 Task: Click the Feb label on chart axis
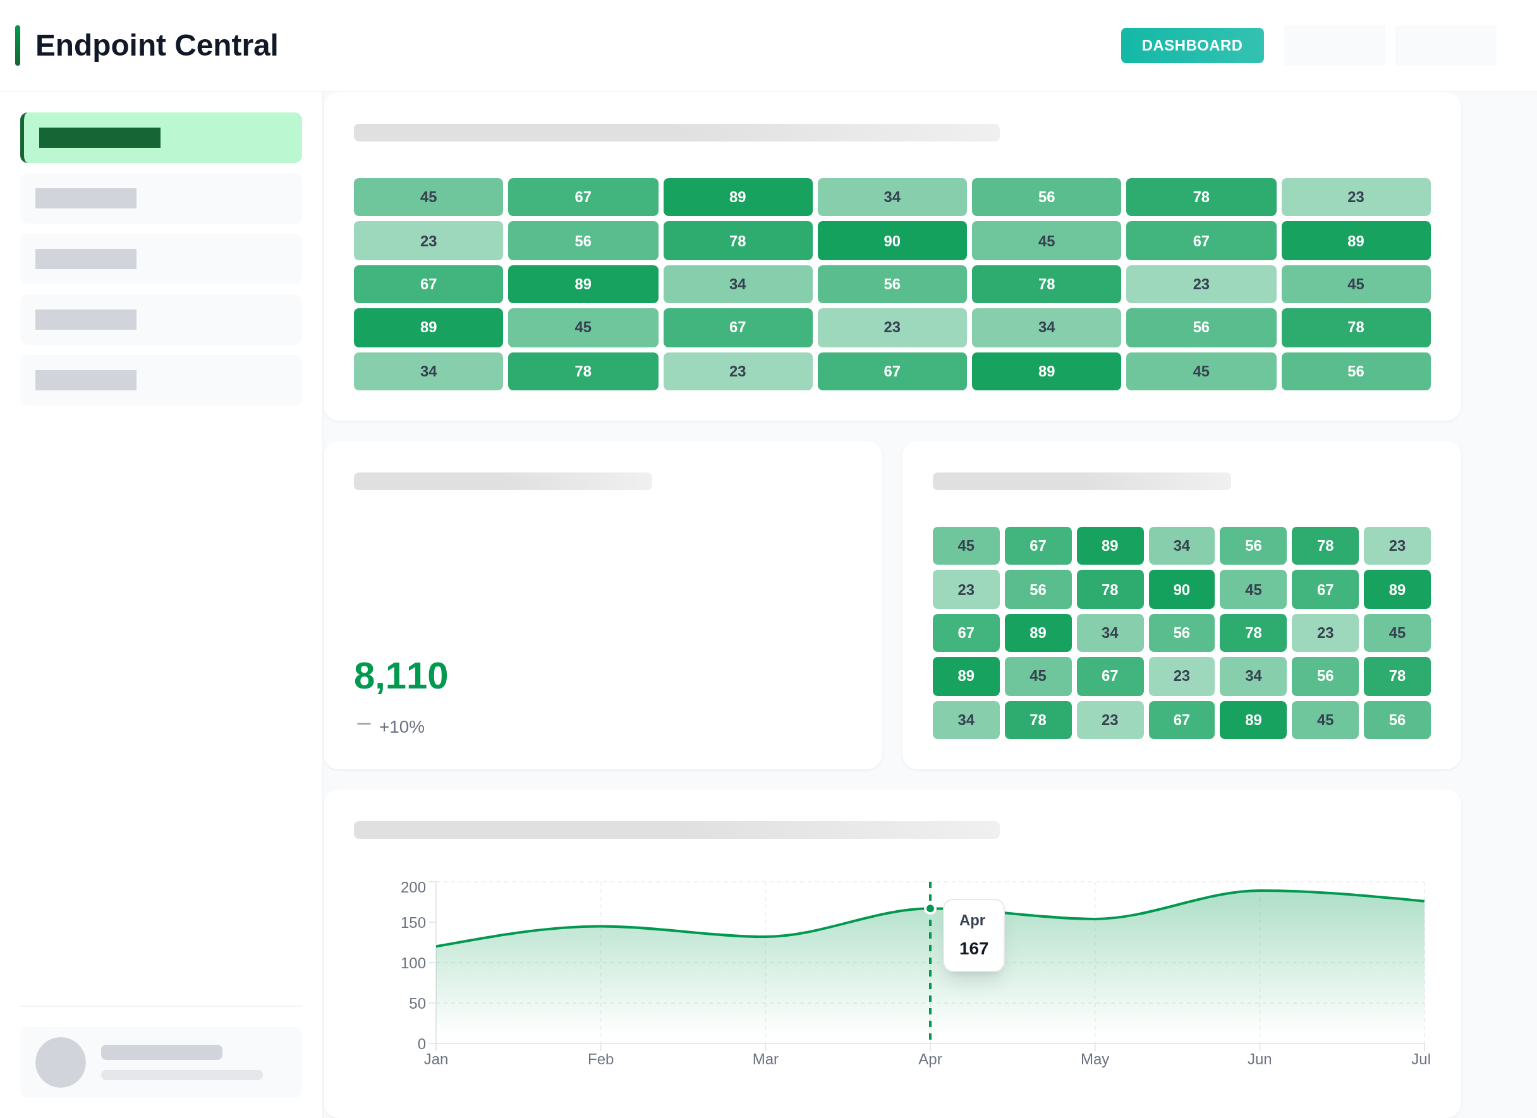click(600, 1059)
